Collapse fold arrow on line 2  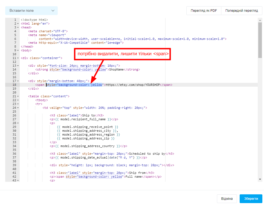[x=18, y=24]
